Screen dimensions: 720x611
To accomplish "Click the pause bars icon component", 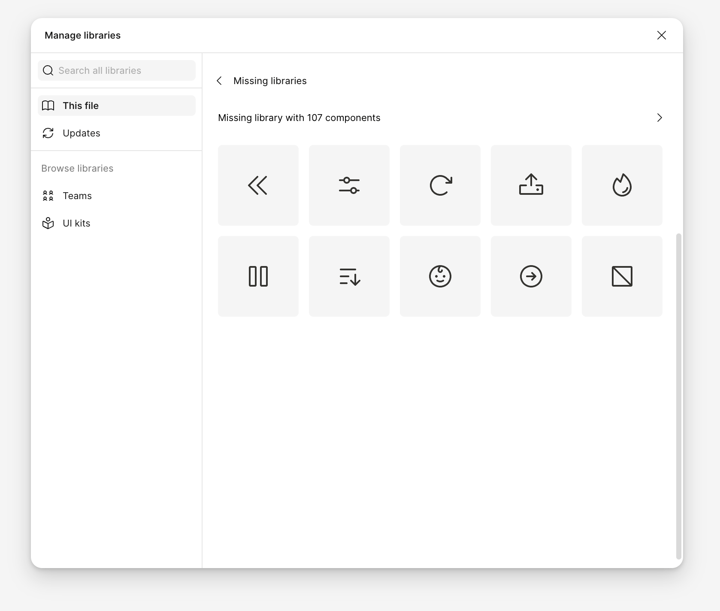I will pos(258,276).
